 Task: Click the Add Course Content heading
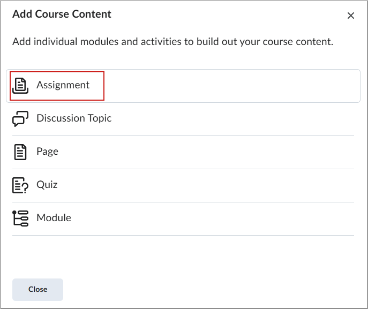62,14
